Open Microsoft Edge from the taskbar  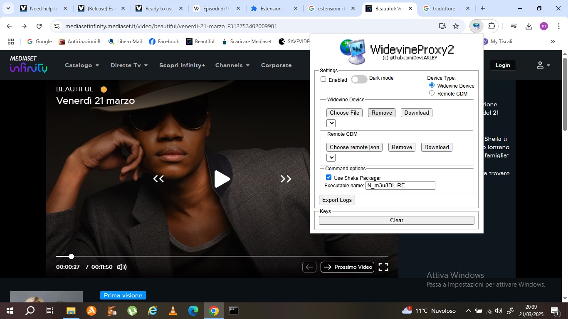(x=193, y=311)
